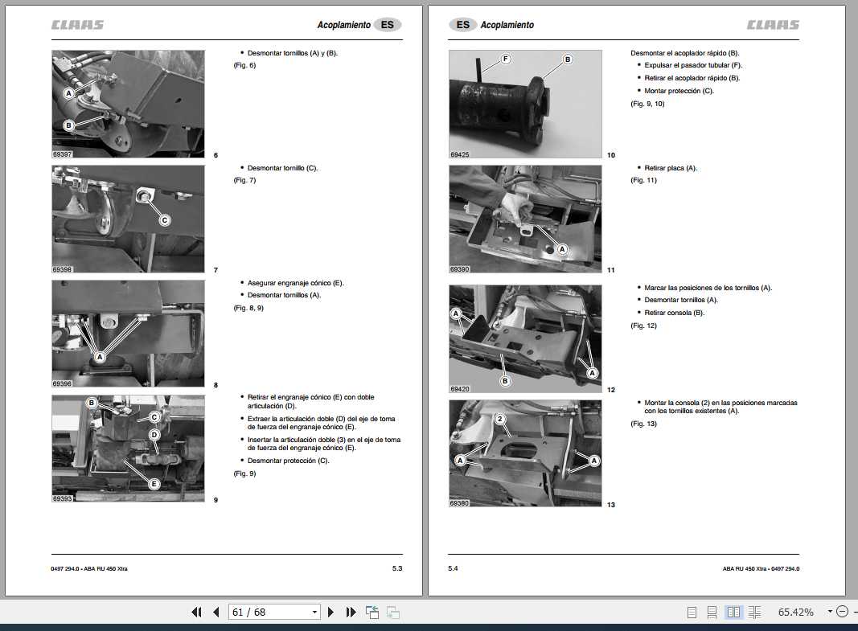Click text 'Marcar las posiciones de los tornillos (A).'
Viewport: 858px width, 631px height.
[708, 288]
